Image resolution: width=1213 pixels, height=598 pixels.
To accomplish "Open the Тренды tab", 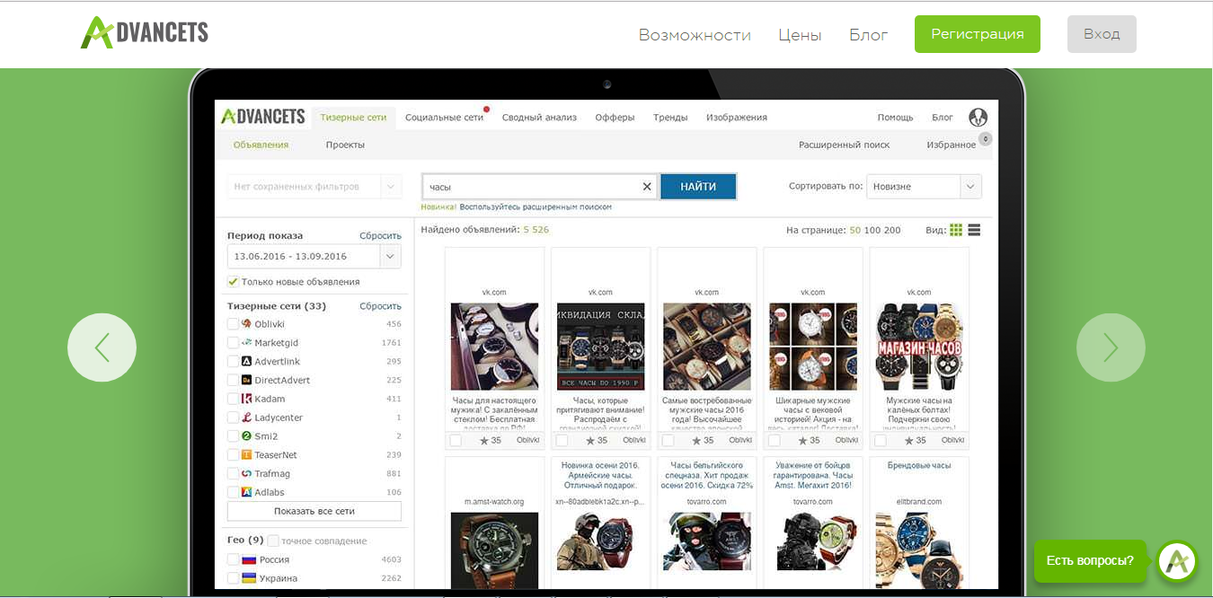I will (x=670, y=118).
